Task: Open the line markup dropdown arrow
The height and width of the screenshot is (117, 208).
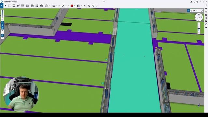Action: (66, 6)
